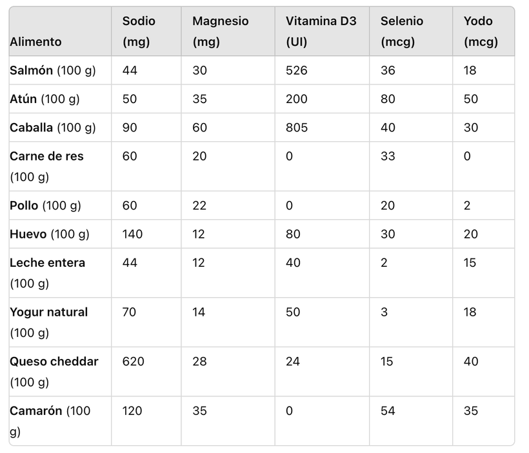Image resolution: width=529 pixels, height=453 pixels.
Task: Select the Yogur natural row label
Action: 48,322
